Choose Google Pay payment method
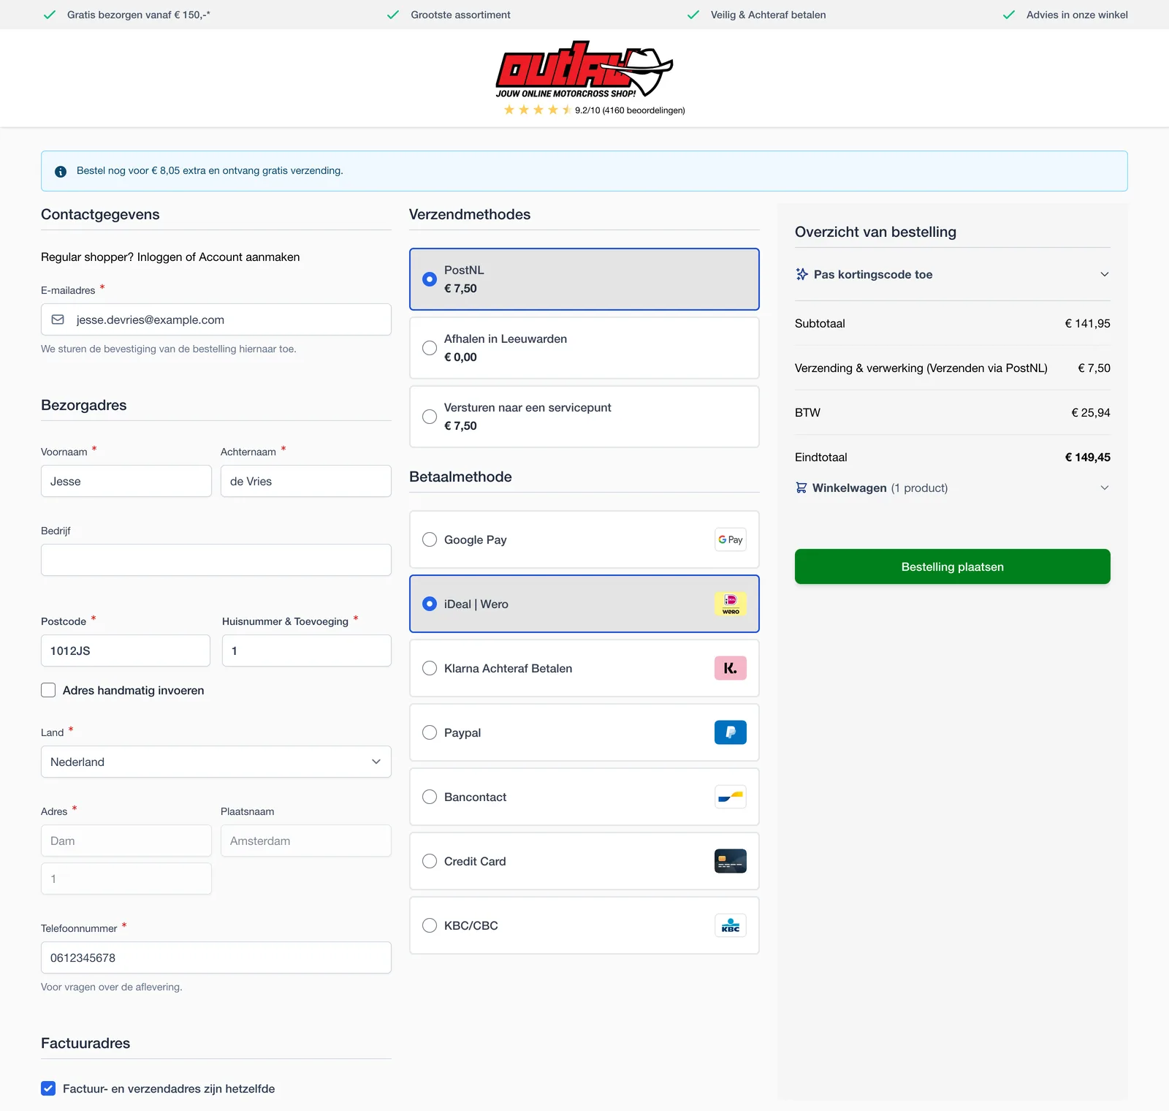 coord(584,539)
